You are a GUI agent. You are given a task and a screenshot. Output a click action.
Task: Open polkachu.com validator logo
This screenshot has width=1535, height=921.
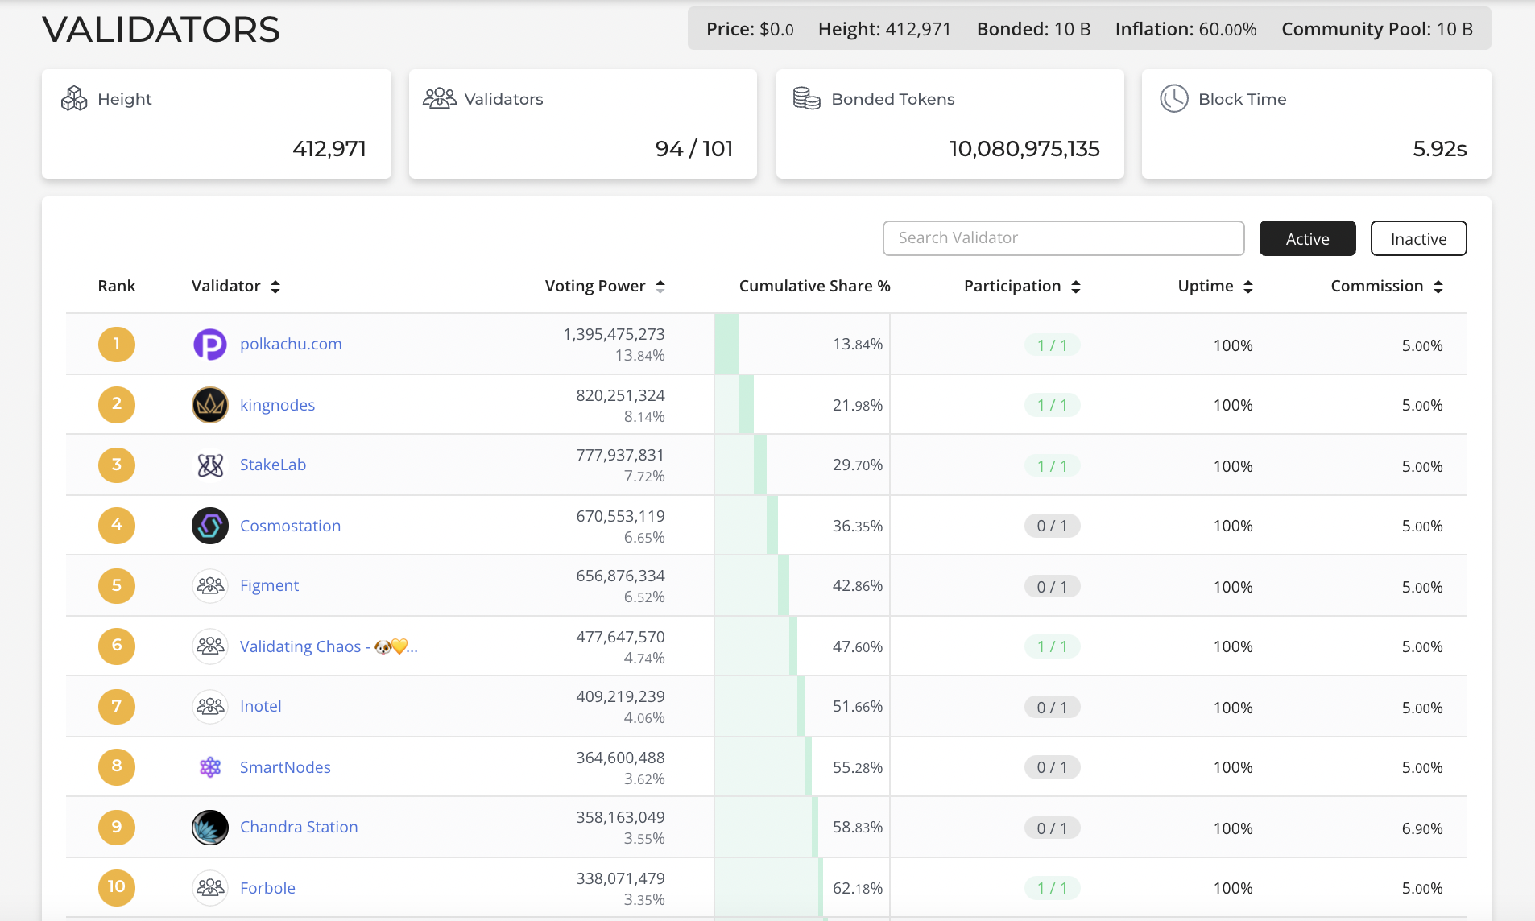(x=210, y=345)
